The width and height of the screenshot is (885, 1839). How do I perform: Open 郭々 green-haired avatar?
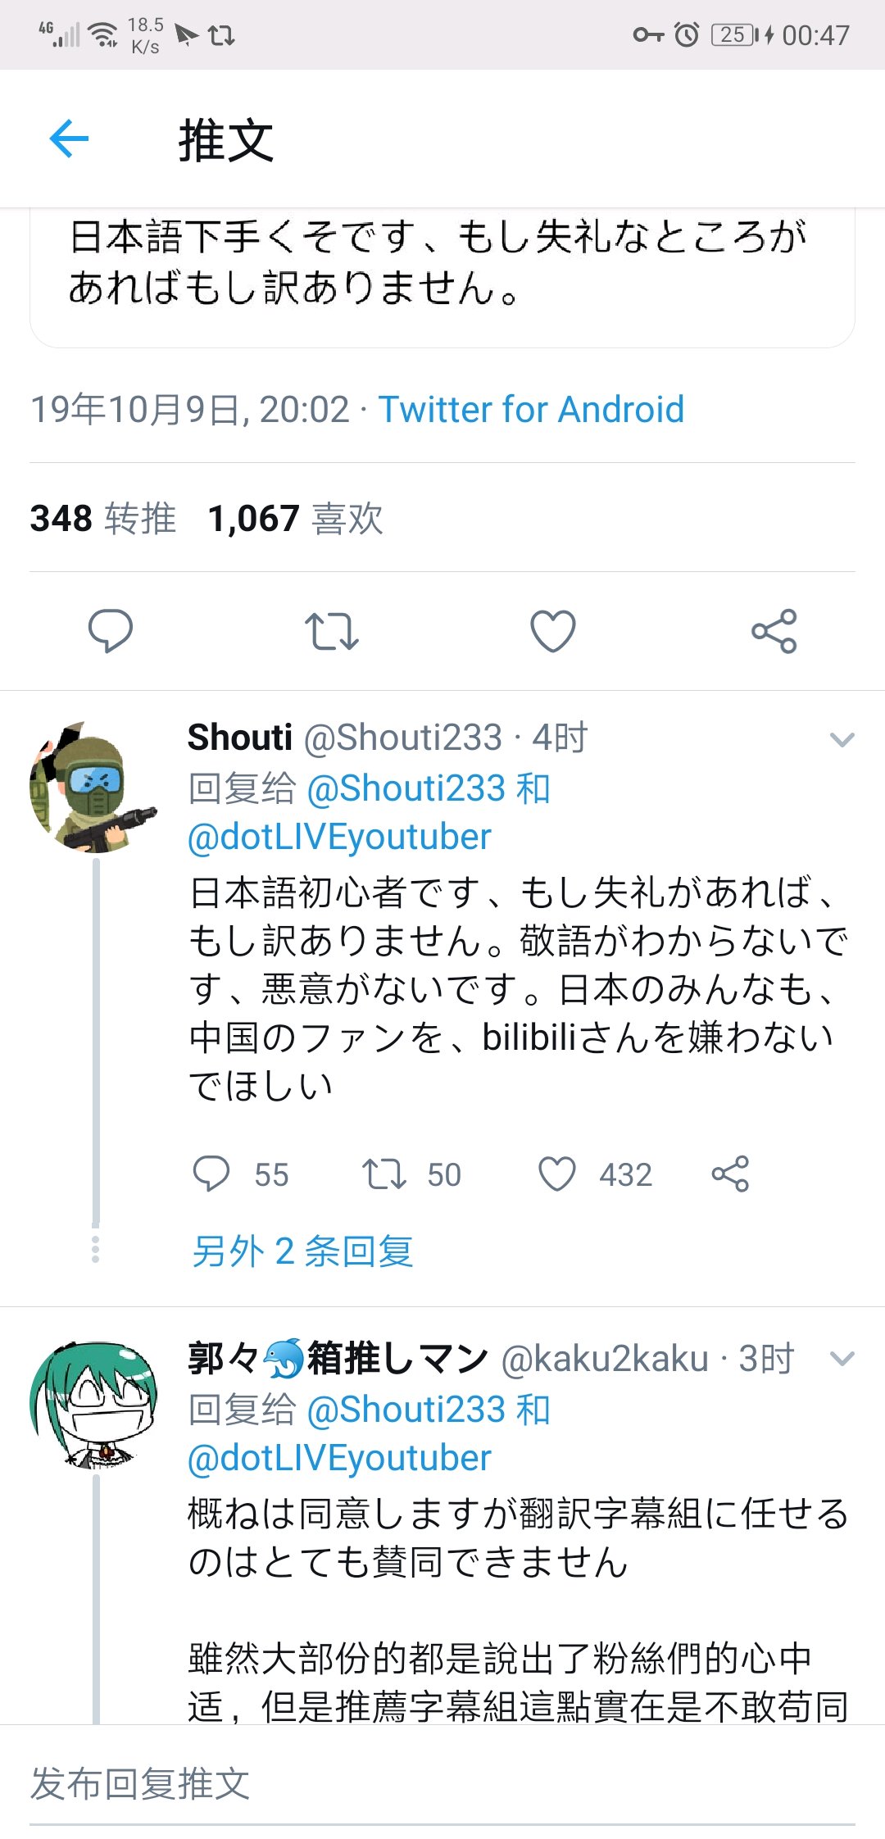coord(93,1405)
